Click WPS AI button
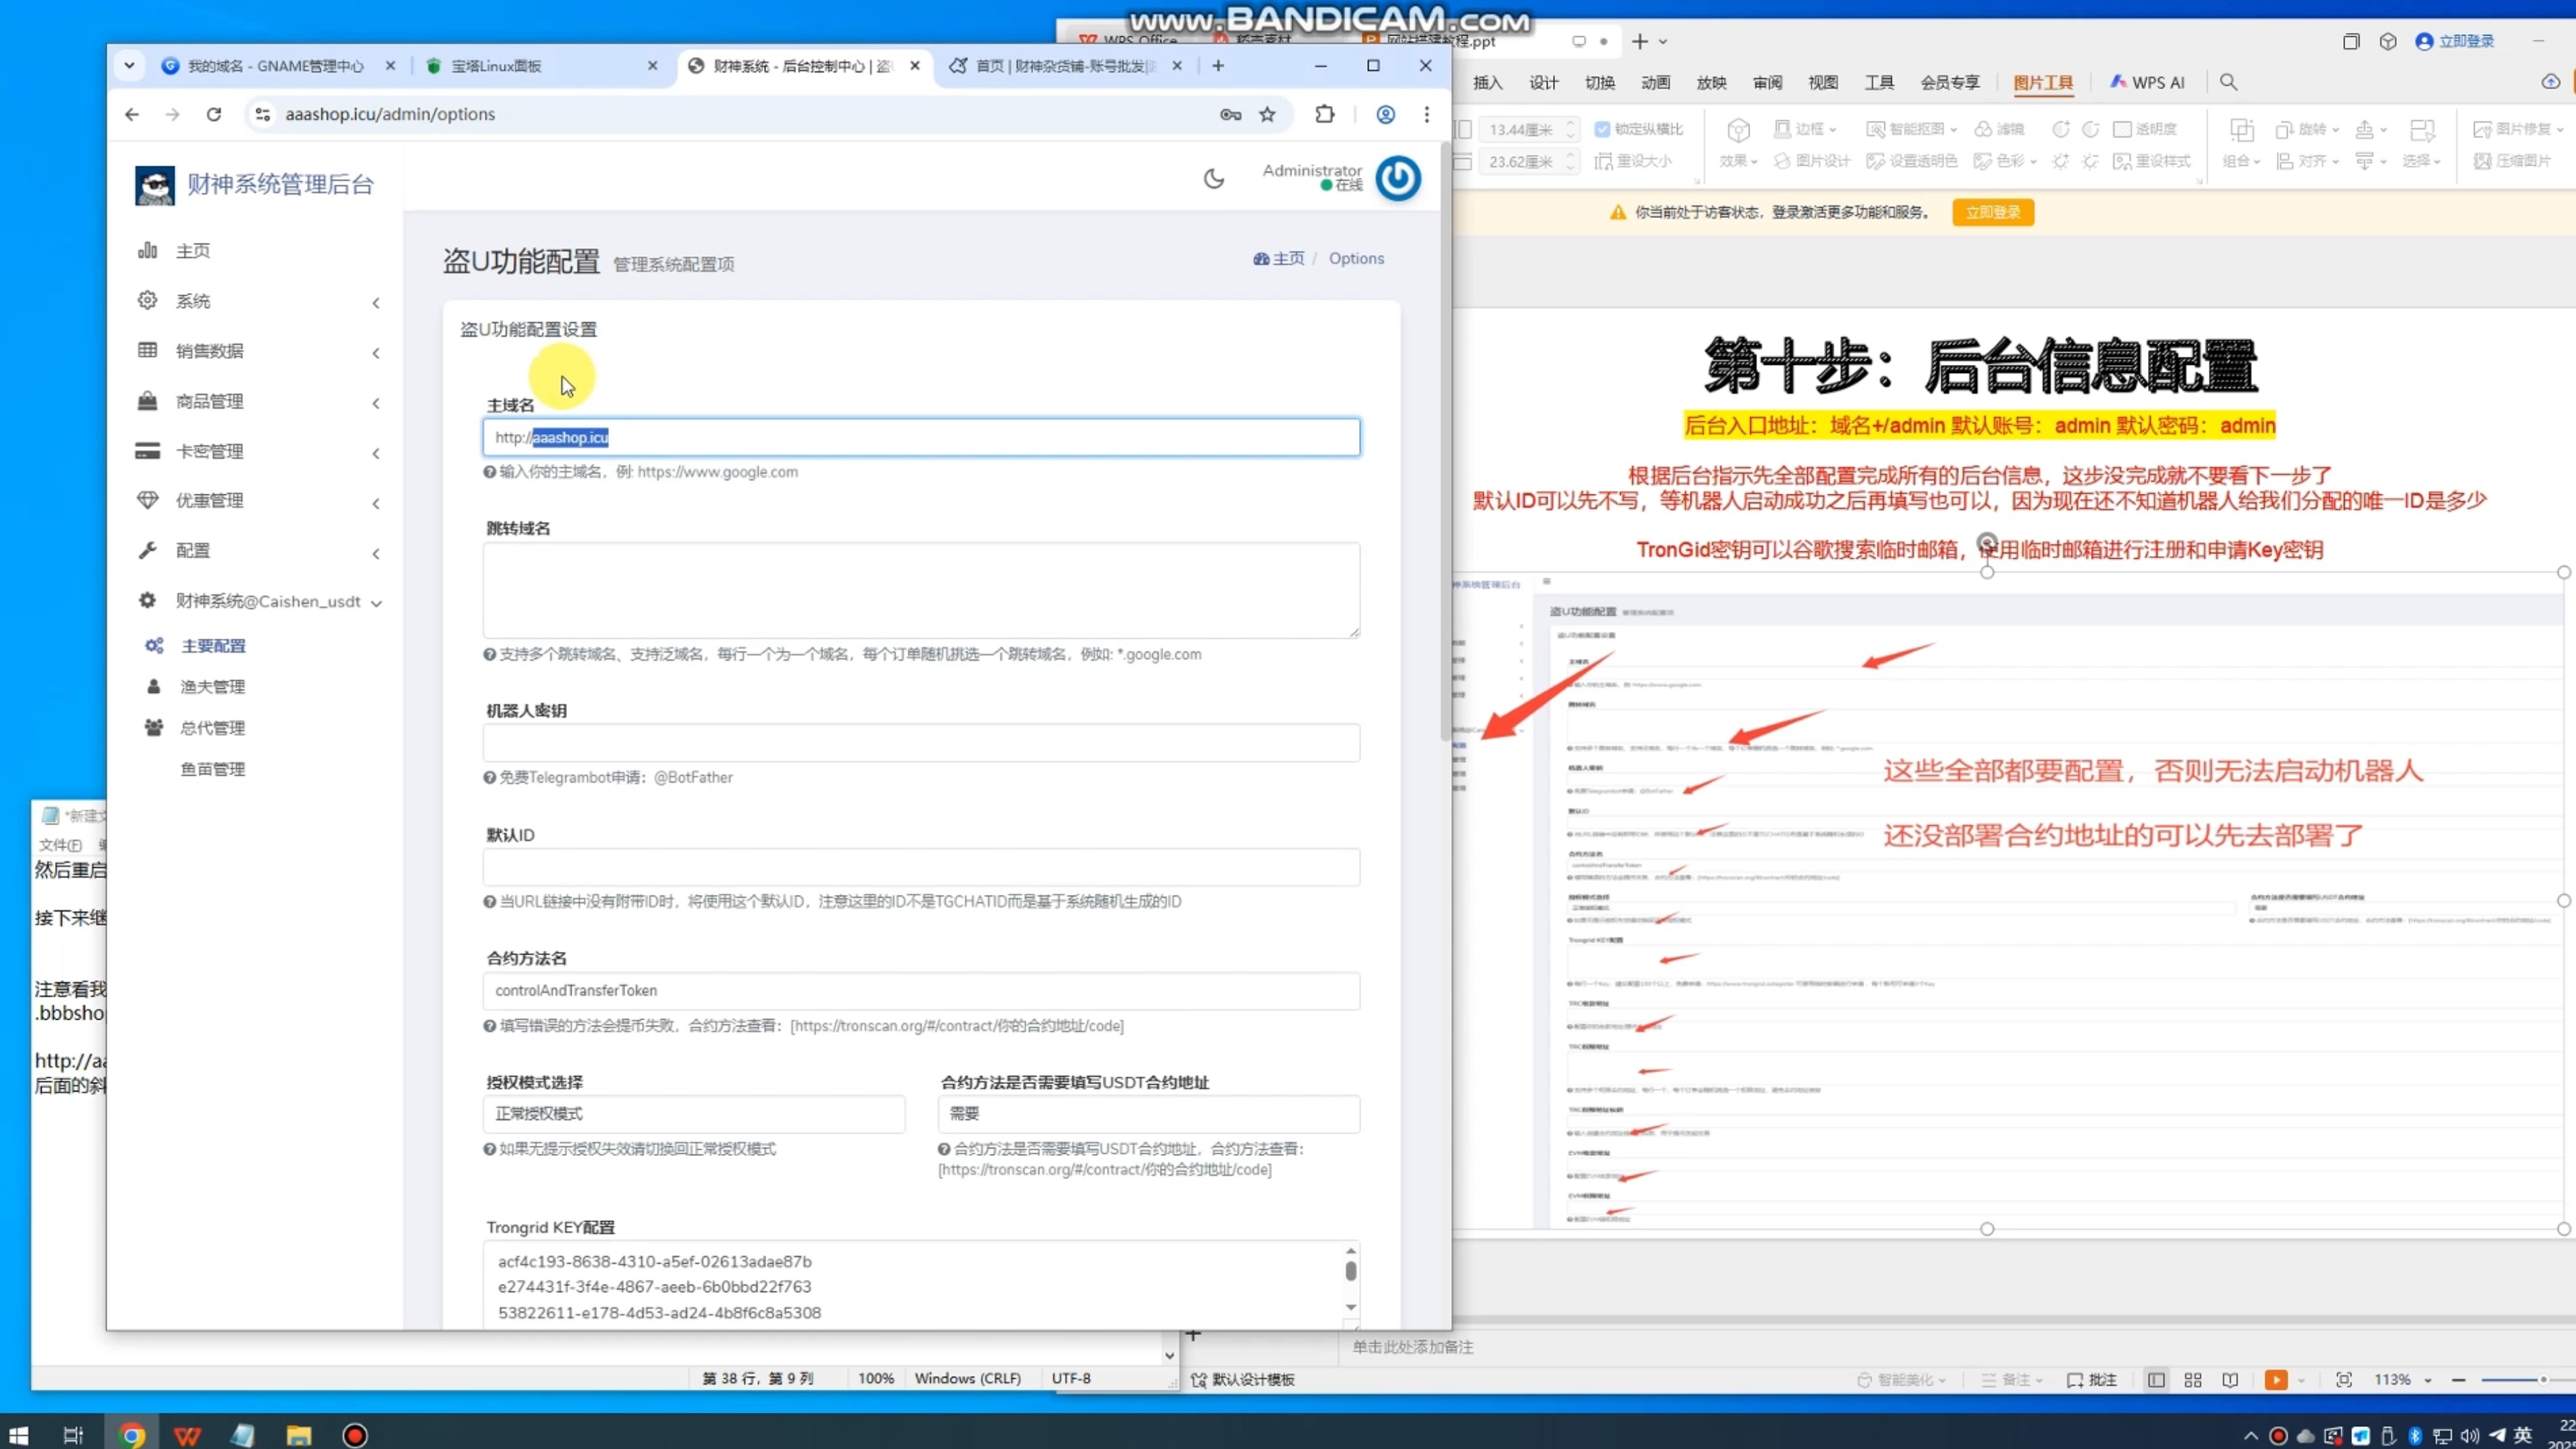The image size is (2576, 1449). pos(2147,83)
